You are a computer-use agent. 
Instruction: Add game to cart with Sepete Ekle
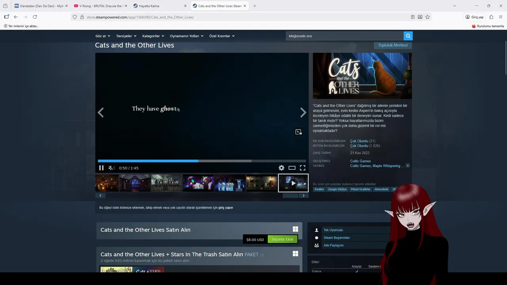(x=282, y=239)
